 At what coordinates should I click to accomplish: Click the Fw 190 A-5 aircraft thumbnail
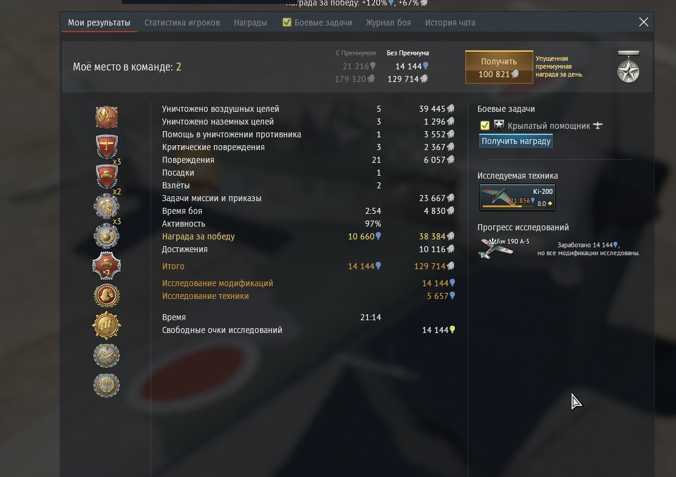496,248
